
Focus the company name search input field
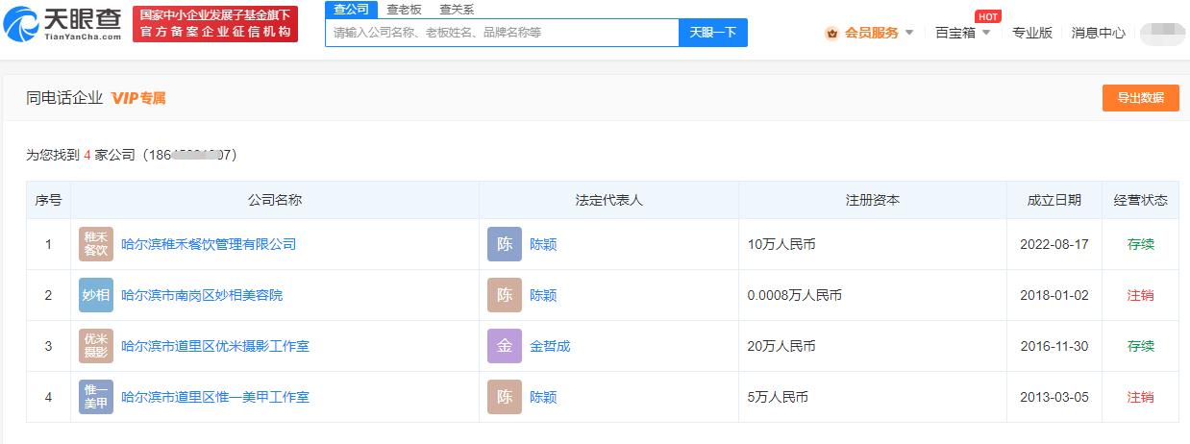pyautogui.click(x=502, y=33)
